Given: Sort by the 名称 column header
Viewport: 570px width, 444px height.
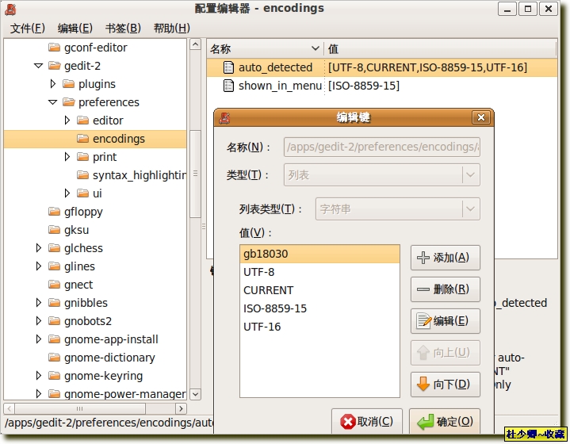Looking at the screenshot, I should pos(265,48).
